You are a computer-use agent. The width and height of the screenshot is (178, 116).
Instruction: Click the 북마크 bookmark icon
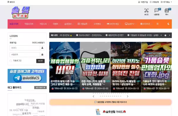coord(8,2)
